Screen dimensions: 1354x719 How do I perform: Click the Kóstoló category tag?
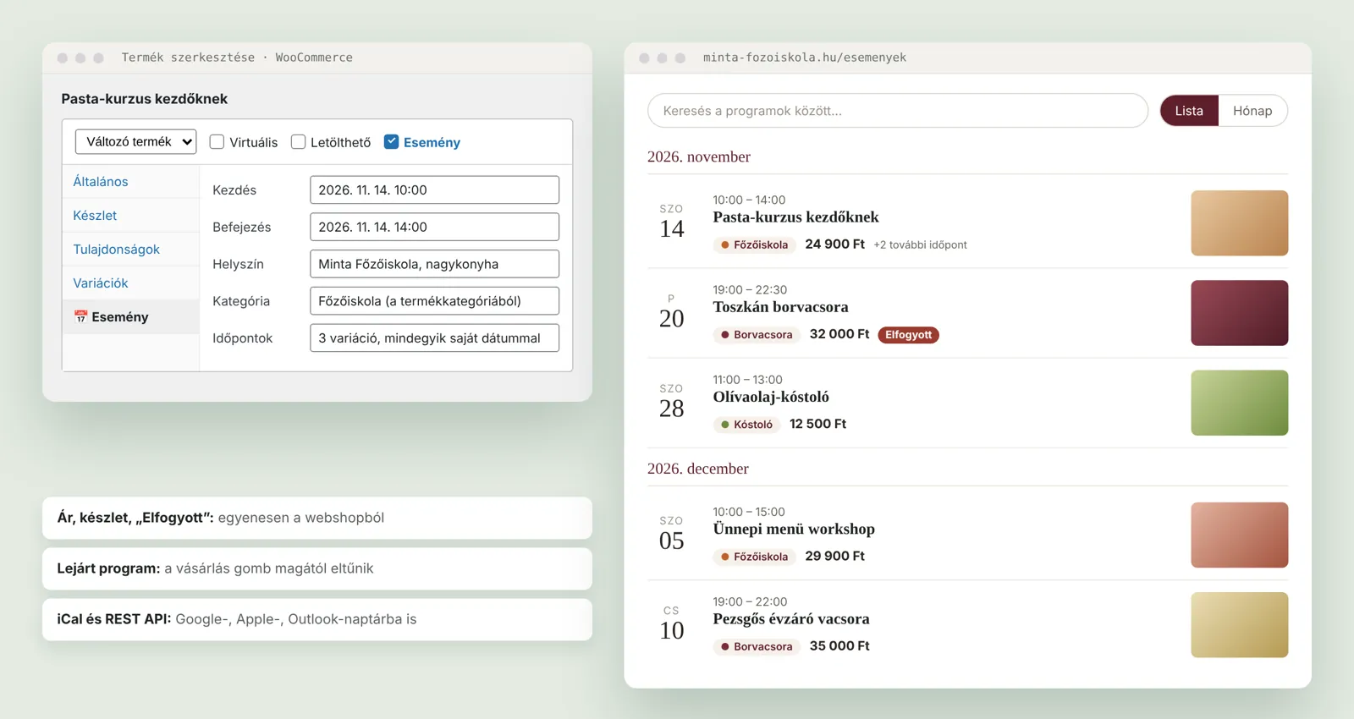click(x=746, y=425)
